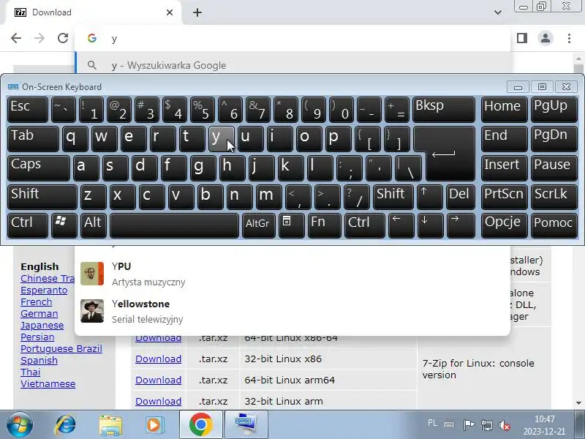Toggle the Alt key
Screen dimensions: 585x439
click(94, 225)
